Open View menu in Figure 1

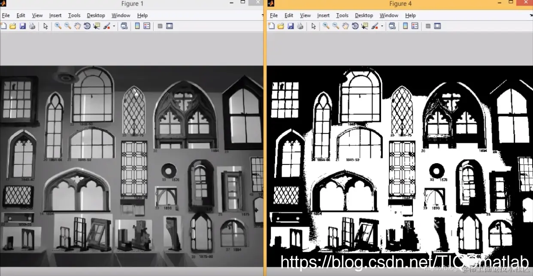37,15
